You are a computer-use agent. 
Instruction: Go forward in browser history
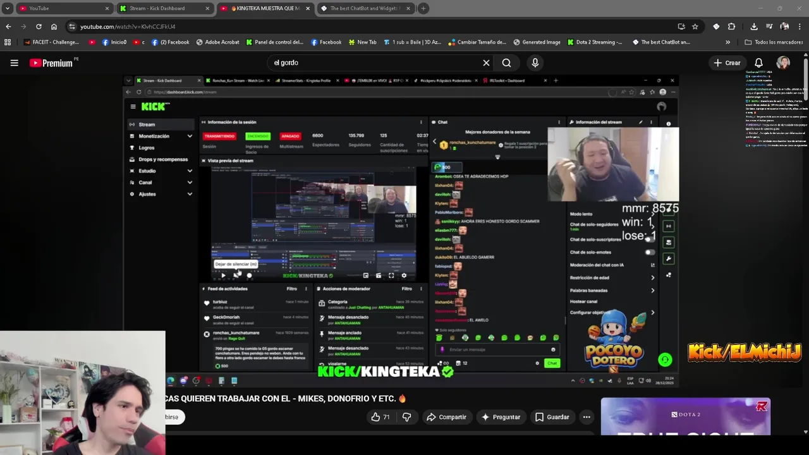point(23,27)
